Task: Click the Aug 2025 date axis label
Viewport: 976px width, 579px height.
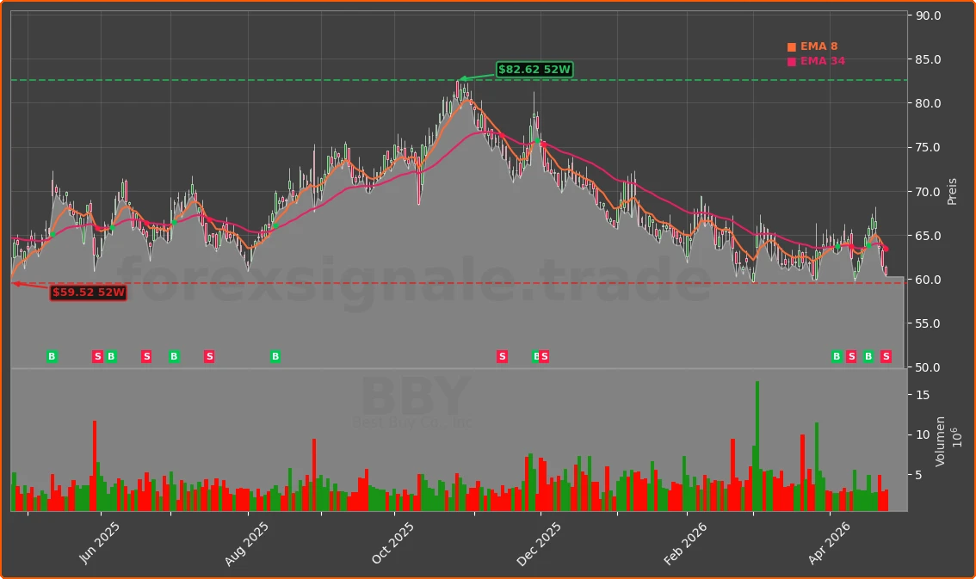Action: tap(246, 544)
